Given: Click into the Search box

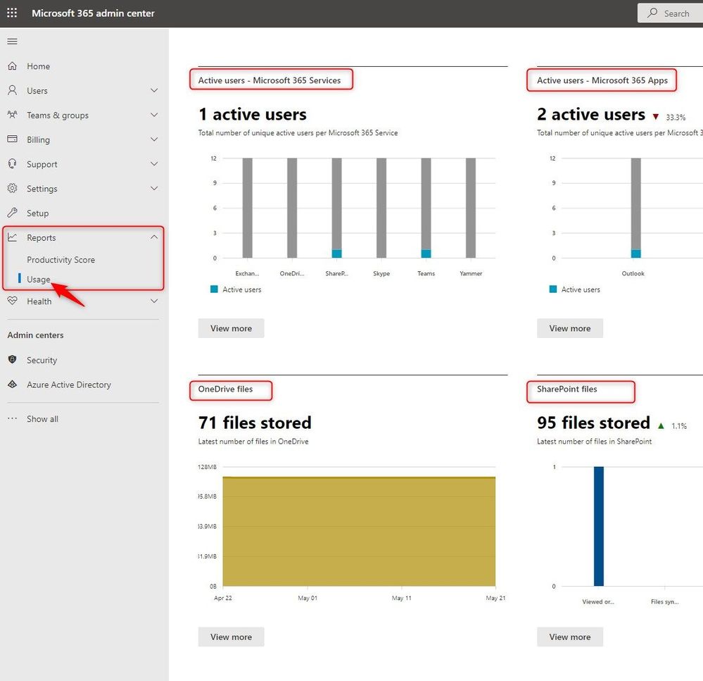Looking at the screenshot, I should tap(670, 13).
